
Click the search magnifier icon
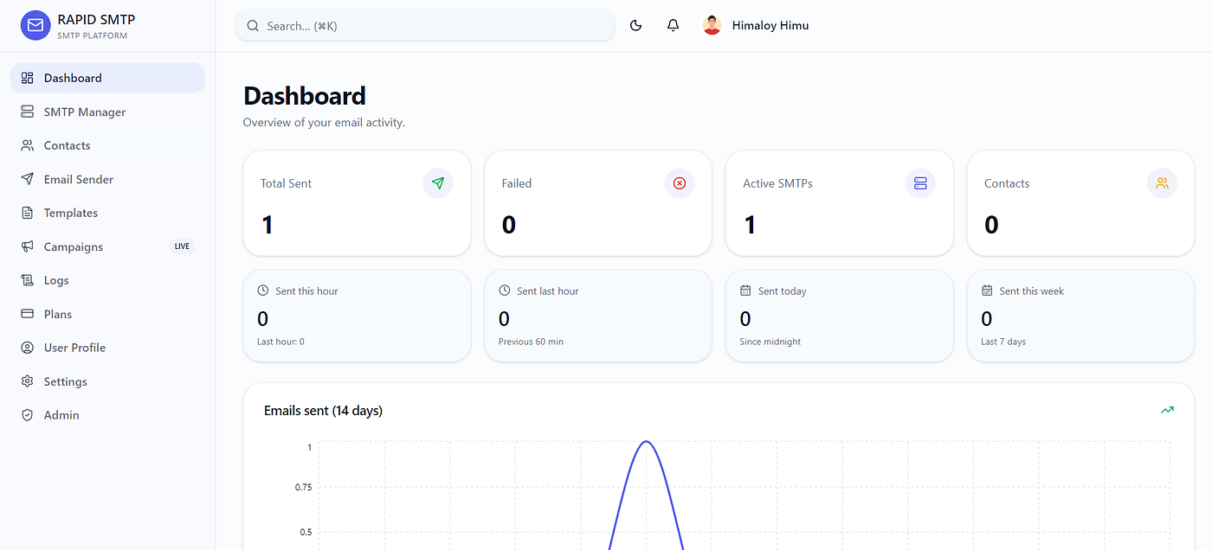(253, 26)
